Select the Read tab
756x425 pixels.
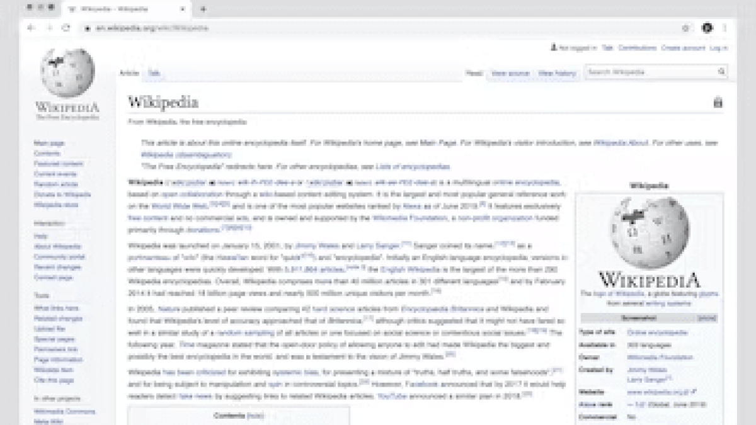pyautogui.click(x=474, y=73)
